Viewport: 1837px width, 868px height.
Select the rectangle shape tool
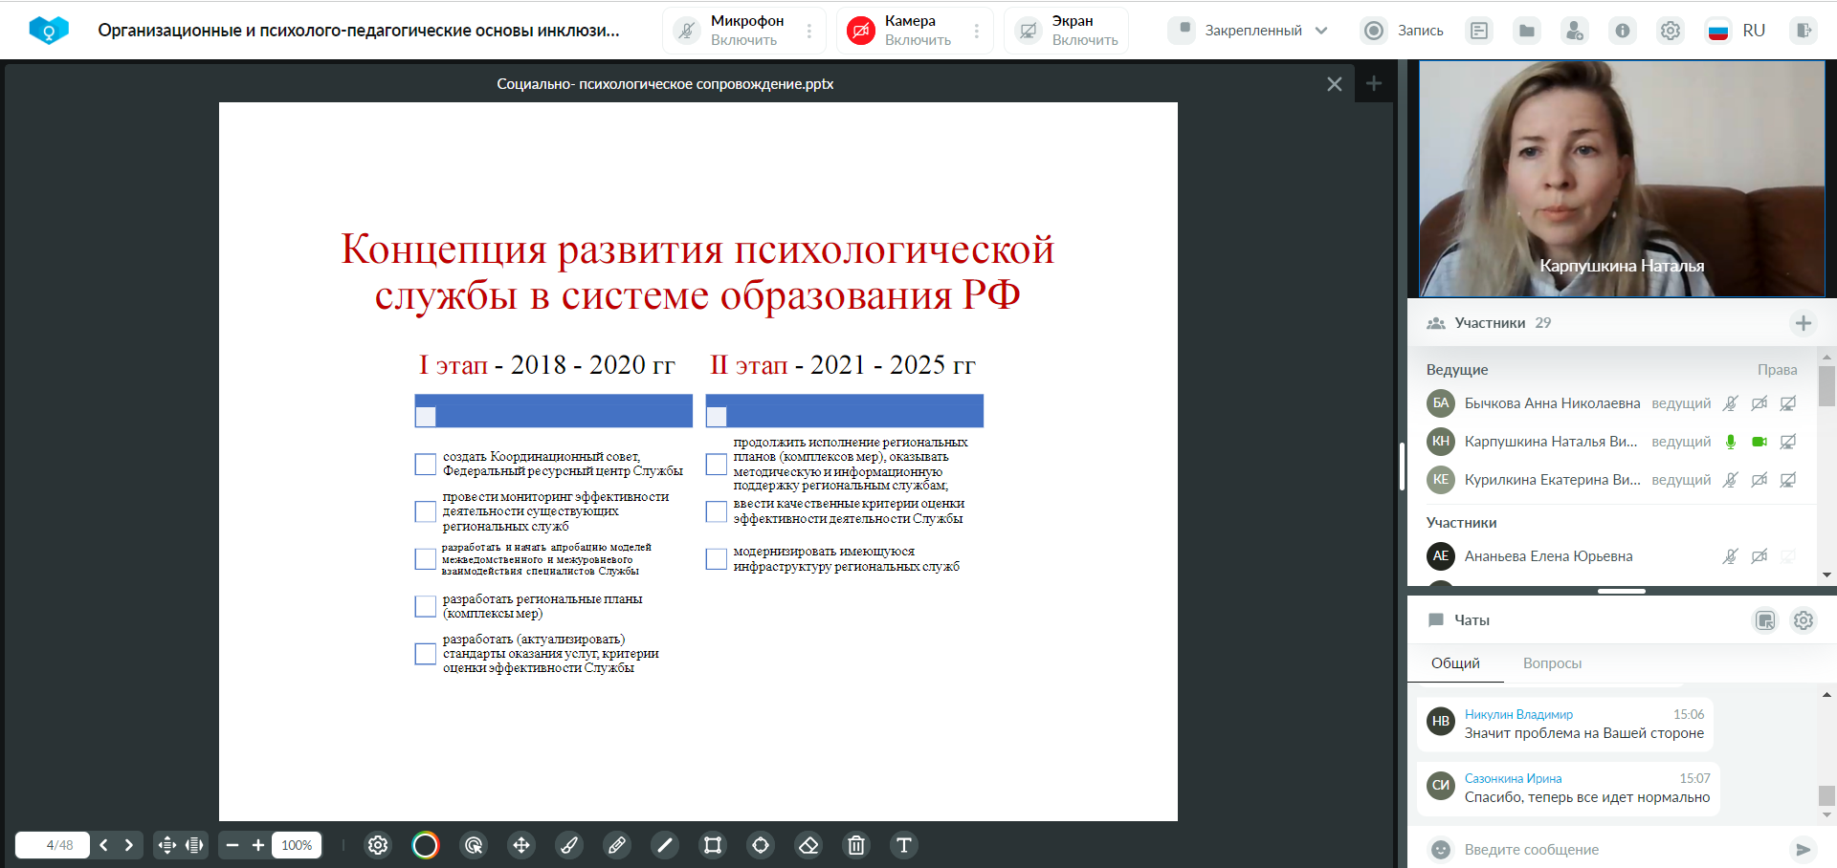tap(713, 845)
